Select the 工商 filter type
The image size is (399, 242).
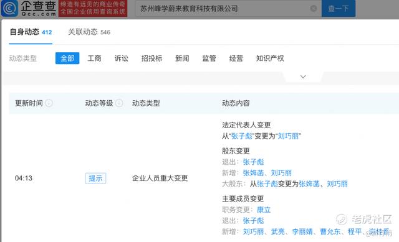[94, 58]
